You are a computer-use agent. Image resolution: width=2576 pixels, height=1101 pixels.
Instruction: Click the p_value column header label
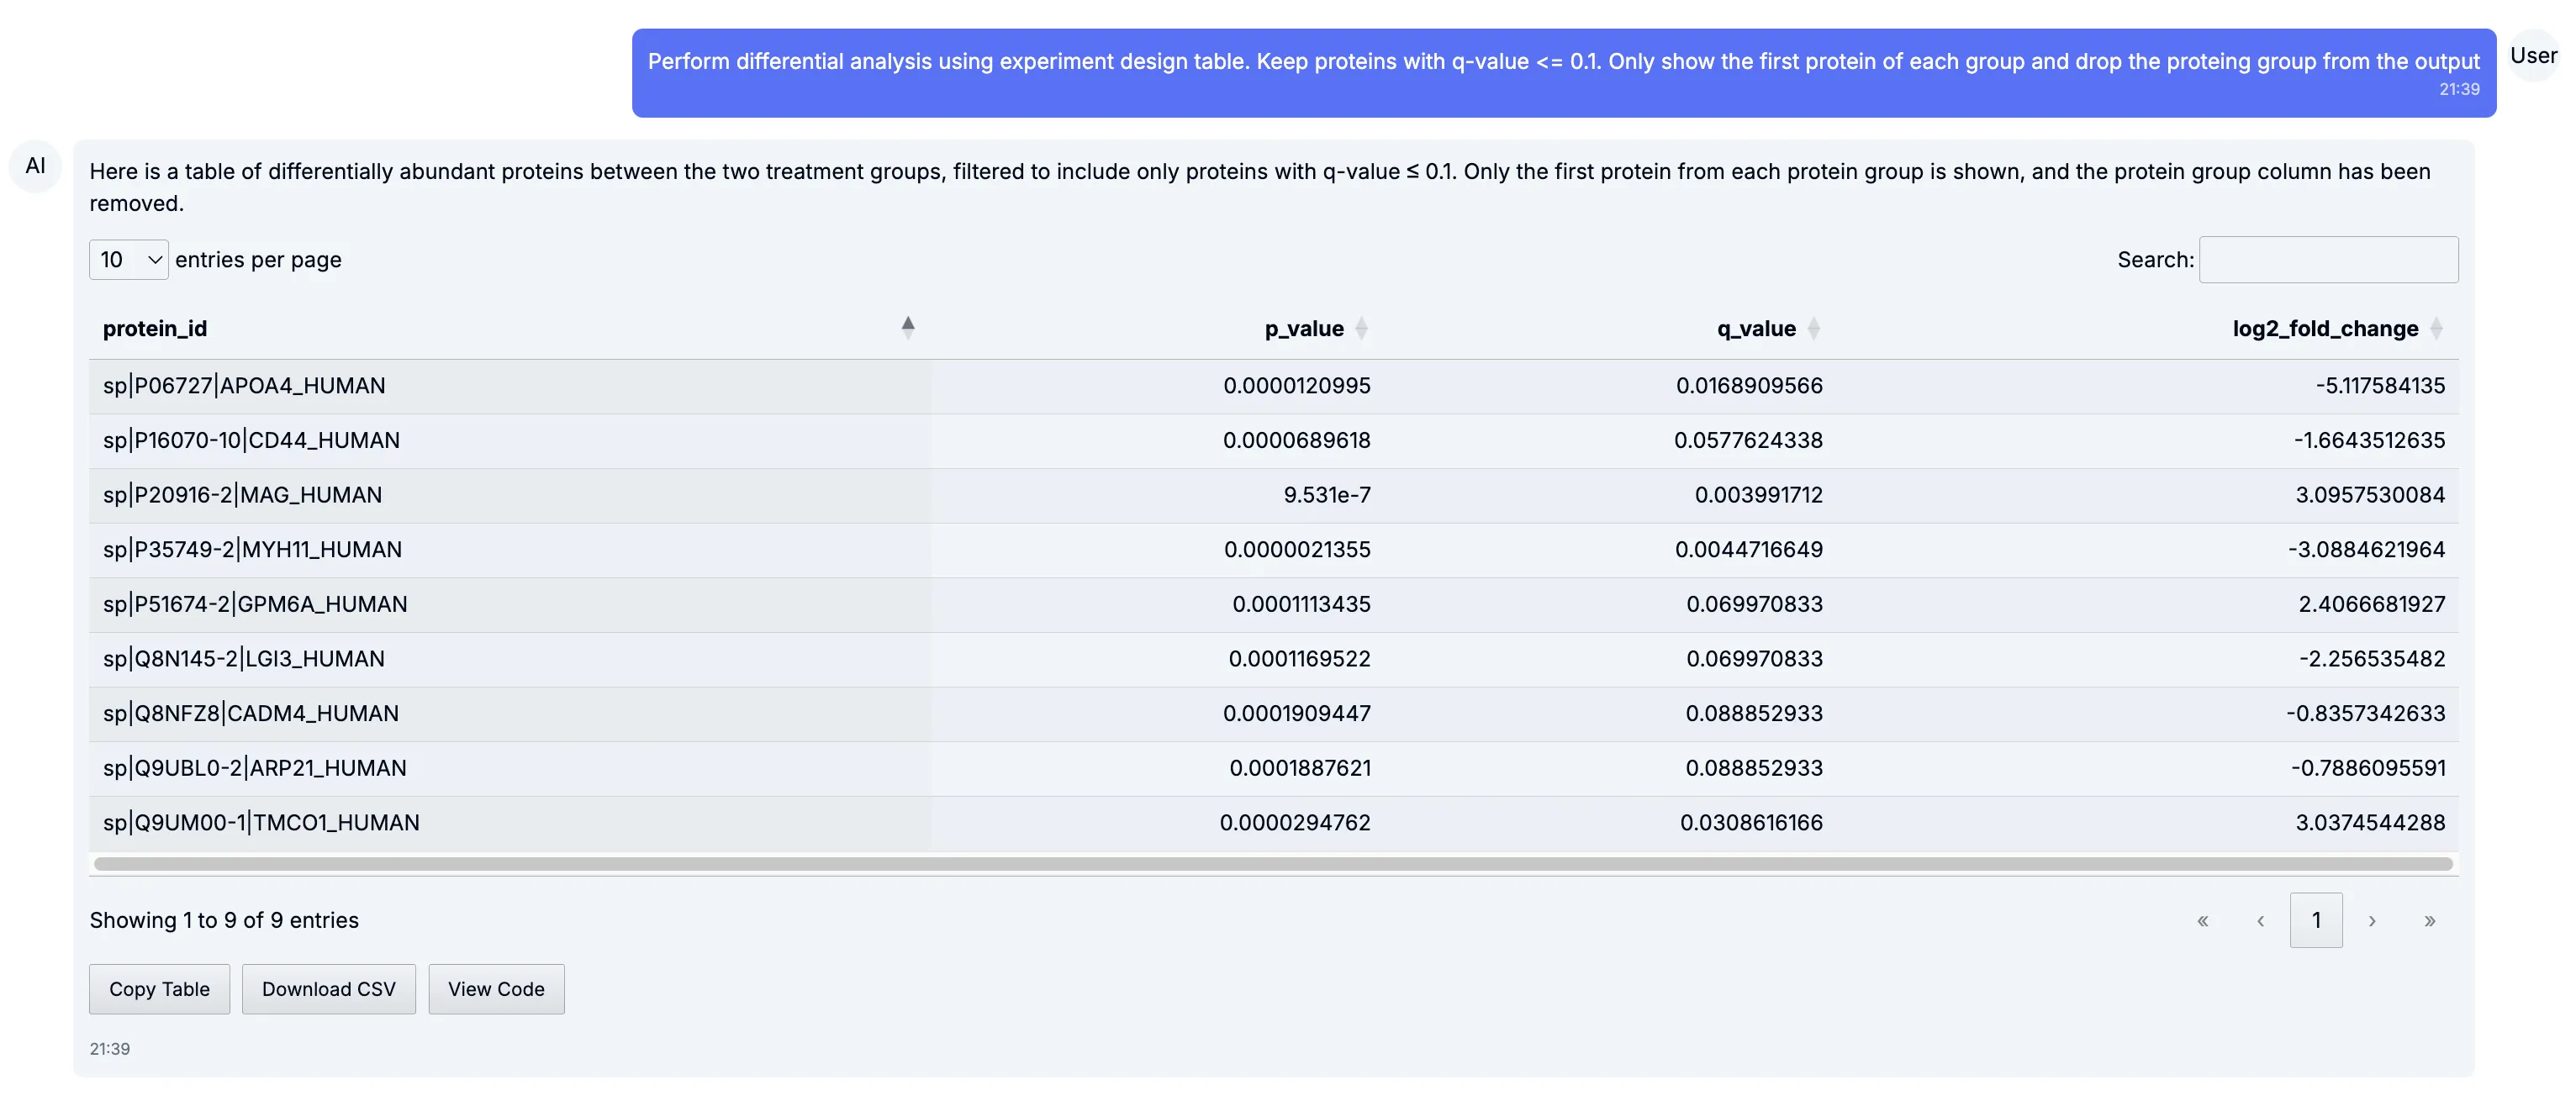(1304, 328)
